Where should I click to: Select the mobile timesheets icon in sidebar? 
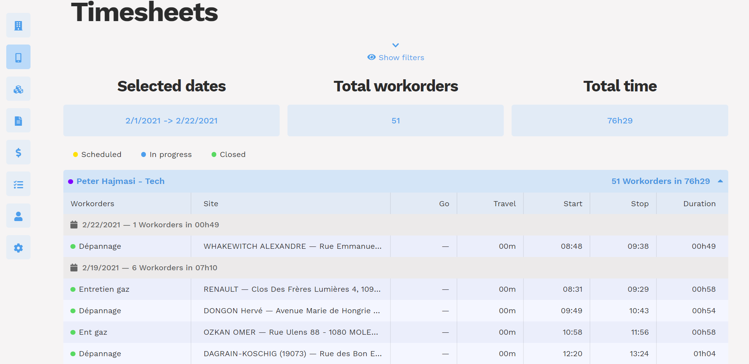point(18,57)
